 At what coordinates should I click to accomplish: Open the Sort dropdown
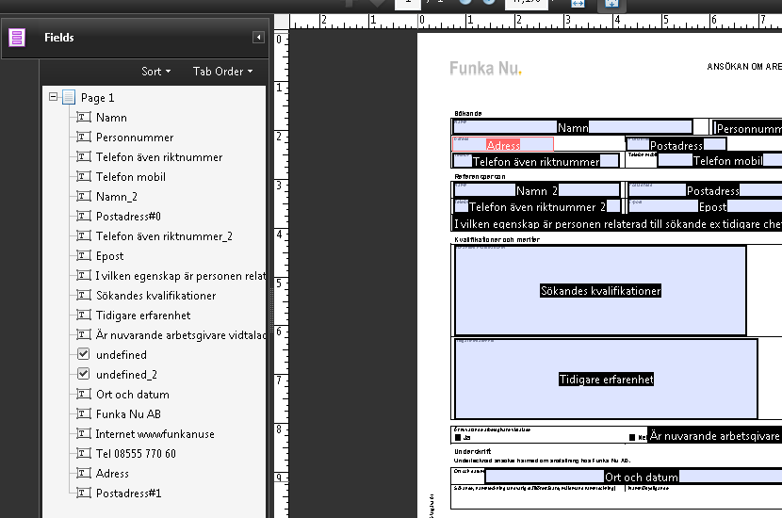pyautogui.click(x=156, y=72)
